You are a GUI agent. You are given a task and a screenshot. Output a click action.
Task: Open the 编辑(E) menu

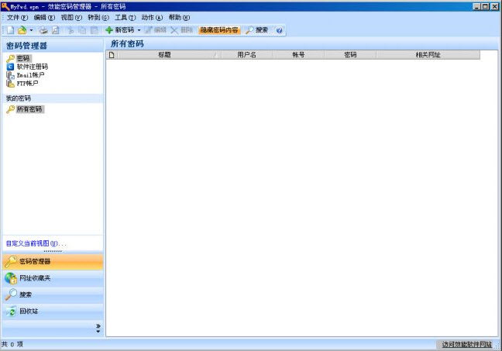click(44, 17)
